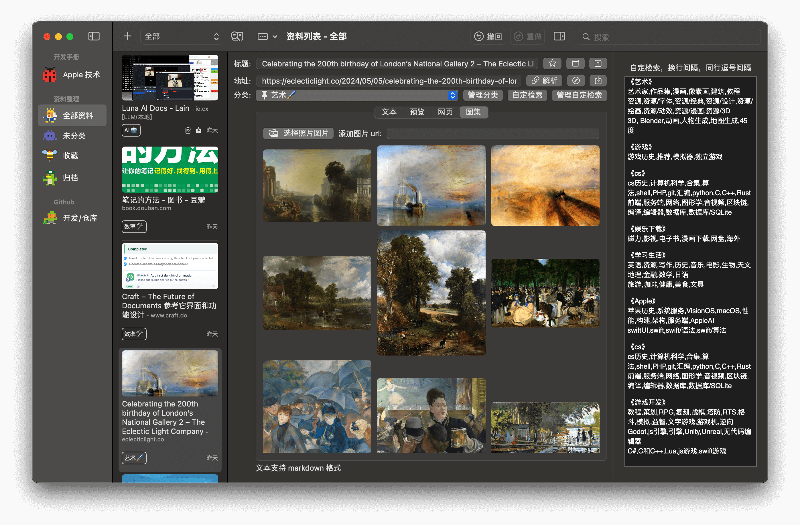Open the 分类 艺术 category dropdown
This screenshot has width=800, height=525.
357,95
